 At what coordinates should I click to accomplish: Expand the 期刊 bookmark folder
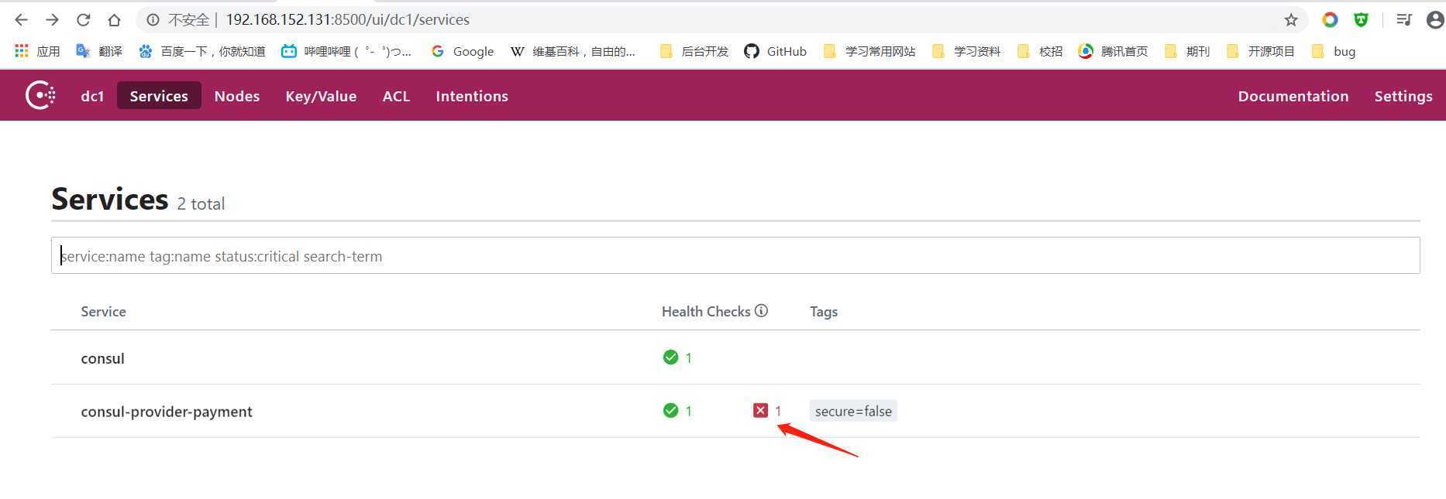coord(1186,51)
